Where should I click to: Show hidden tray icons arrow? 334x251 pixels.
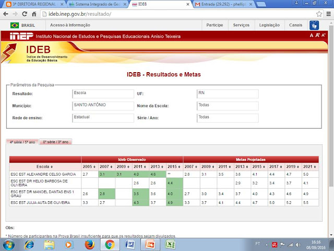[x=267, y=245]
